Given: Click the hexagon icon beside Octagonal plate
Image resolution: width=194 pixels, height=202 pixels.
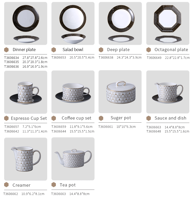Looking at the screenshot, I should [x=148, y=50].
